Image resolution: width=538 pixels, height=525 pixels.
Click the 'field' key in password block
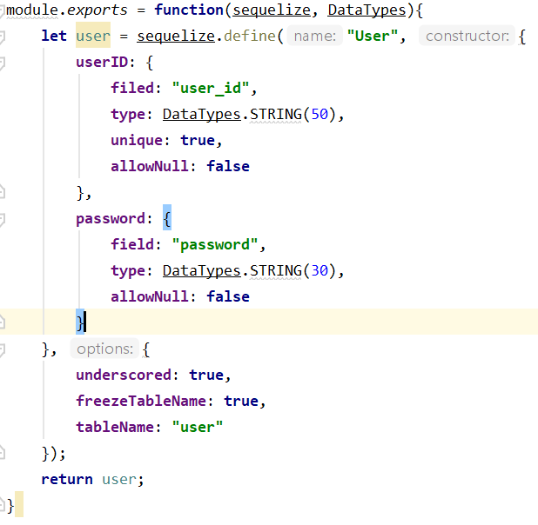[x=132, y=244]
